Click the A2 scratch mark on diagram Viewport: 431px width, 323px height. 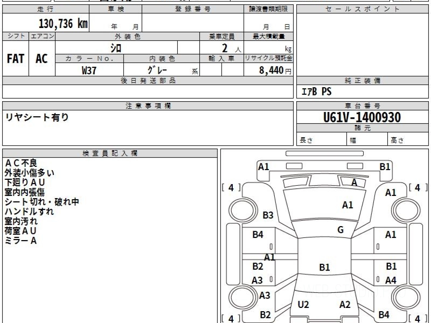[345, 305]
